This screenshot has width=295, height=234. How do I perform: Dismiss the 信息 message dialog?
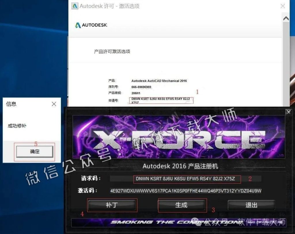(54, 104)
